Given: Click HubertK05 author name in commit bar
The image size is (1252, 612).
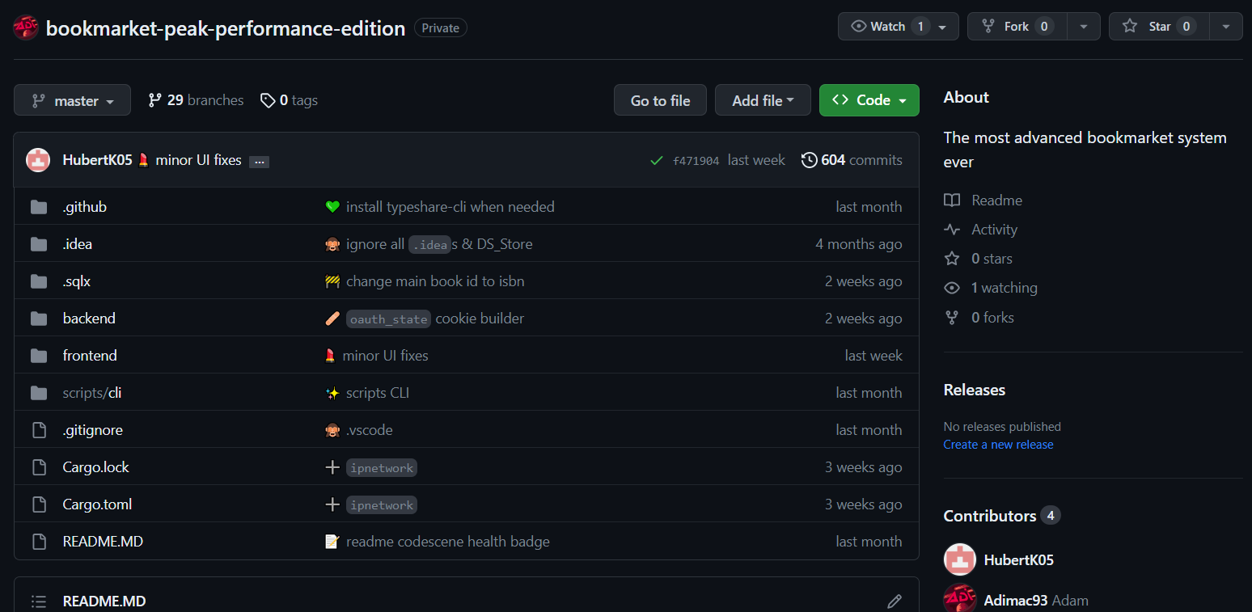Looking at the screenshot, I should click(x=97, y=160).
